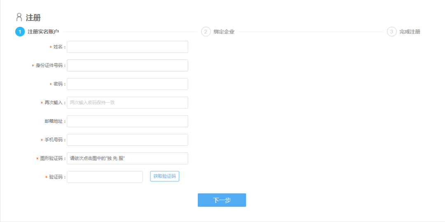445x222 pixels.
Task: Click the 再次输入 field label
Action: pyautogui.click(x=54, y=103)
